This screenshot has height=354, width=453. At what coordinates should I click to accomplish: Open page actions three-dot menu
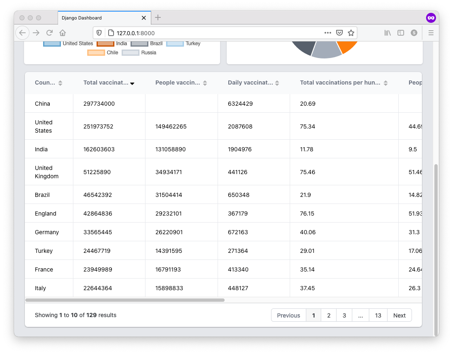[x=327, y=33]
